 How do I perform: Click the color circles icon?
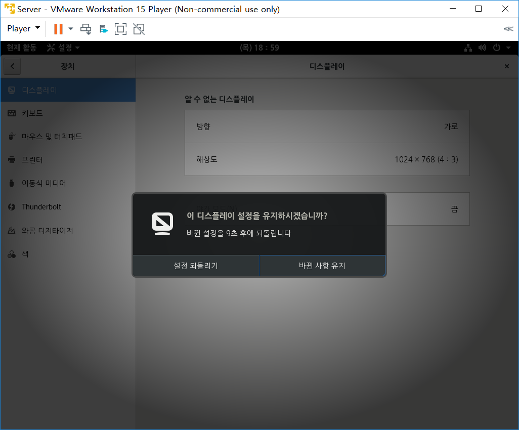(x=12, y=254)
